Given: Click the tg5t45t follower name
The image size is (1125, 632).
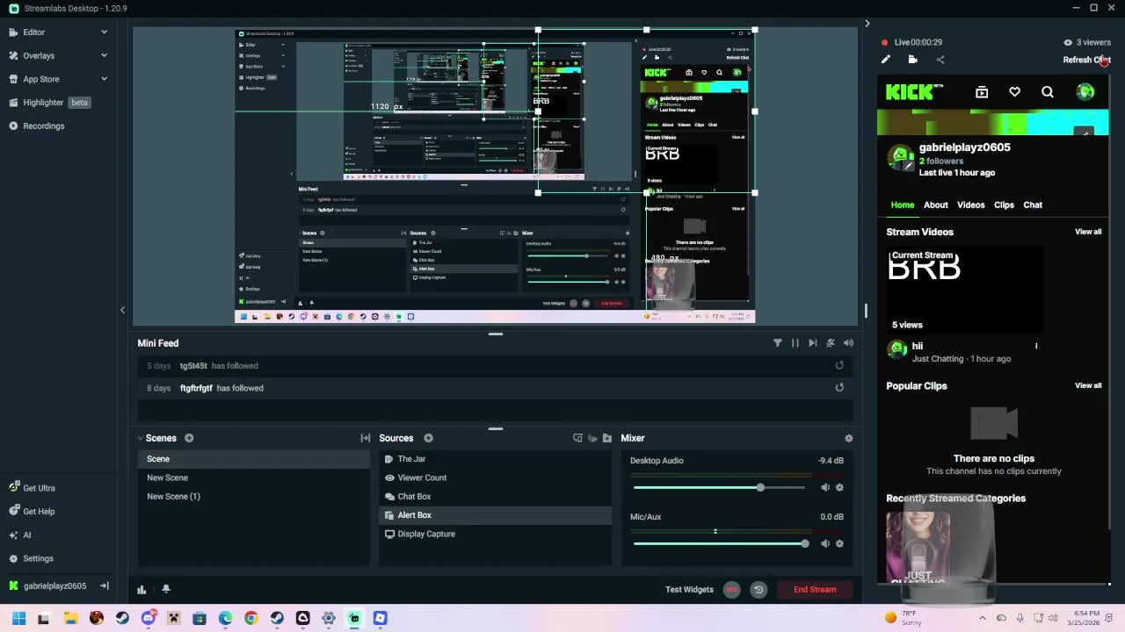Looking at the screenshot, I should 193,366.
